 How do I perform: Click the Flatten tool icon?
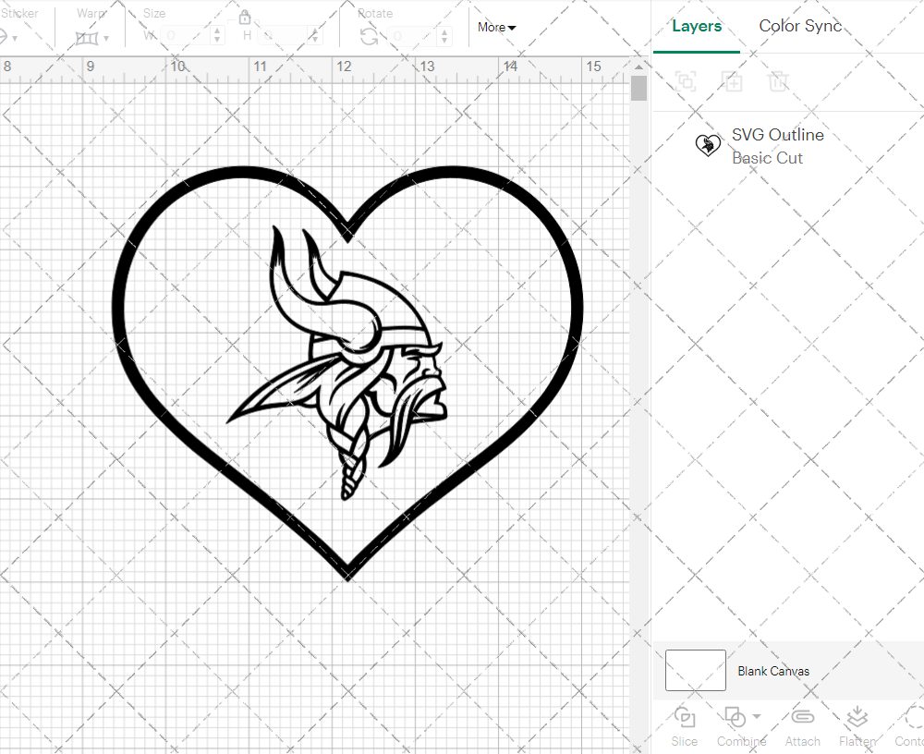pyautogui.click(x=857, y=717)
